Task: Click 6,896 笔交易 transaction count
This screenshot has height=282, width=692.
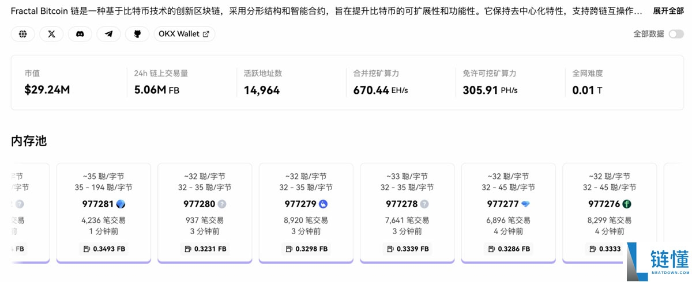Action: click(x=509, y=220)
